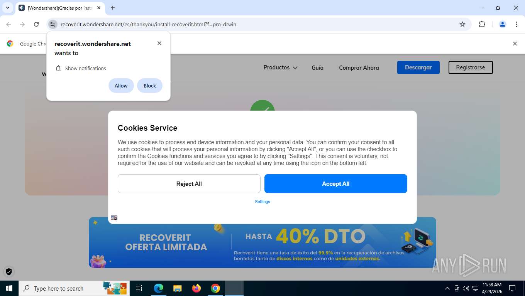Click the taskbar search box

pyautogui.click(x=73, y=288)
